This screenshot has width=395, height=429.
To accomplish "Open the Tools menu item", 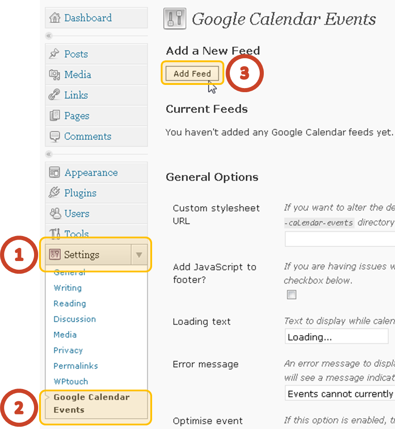I will (x=96, y=233).
